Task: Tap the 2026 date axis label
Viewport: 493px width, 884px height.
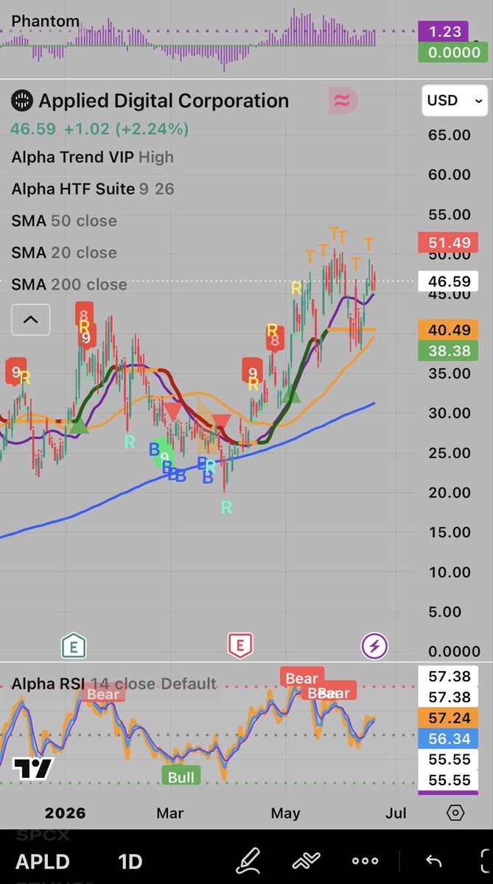Action: pos(65,813)
